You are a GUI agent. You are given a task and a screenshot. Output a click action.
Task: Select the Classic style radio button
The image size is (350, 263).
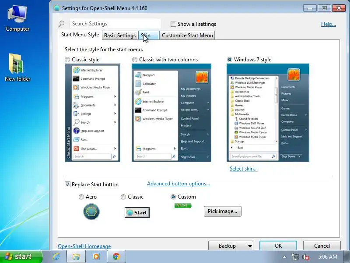[67, 60]
